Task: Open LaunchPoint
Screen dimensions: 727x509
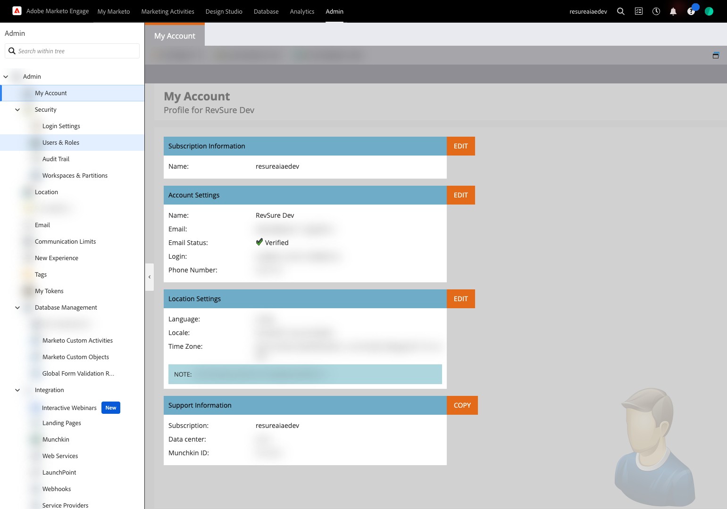Action: [59, 472]
